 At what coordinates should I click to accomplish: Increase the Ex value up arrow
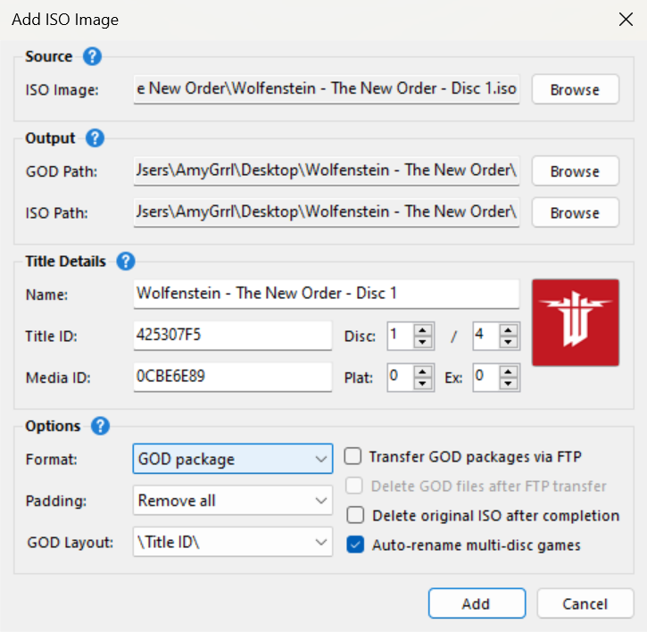pyautogui.click(x=509, y=371)
